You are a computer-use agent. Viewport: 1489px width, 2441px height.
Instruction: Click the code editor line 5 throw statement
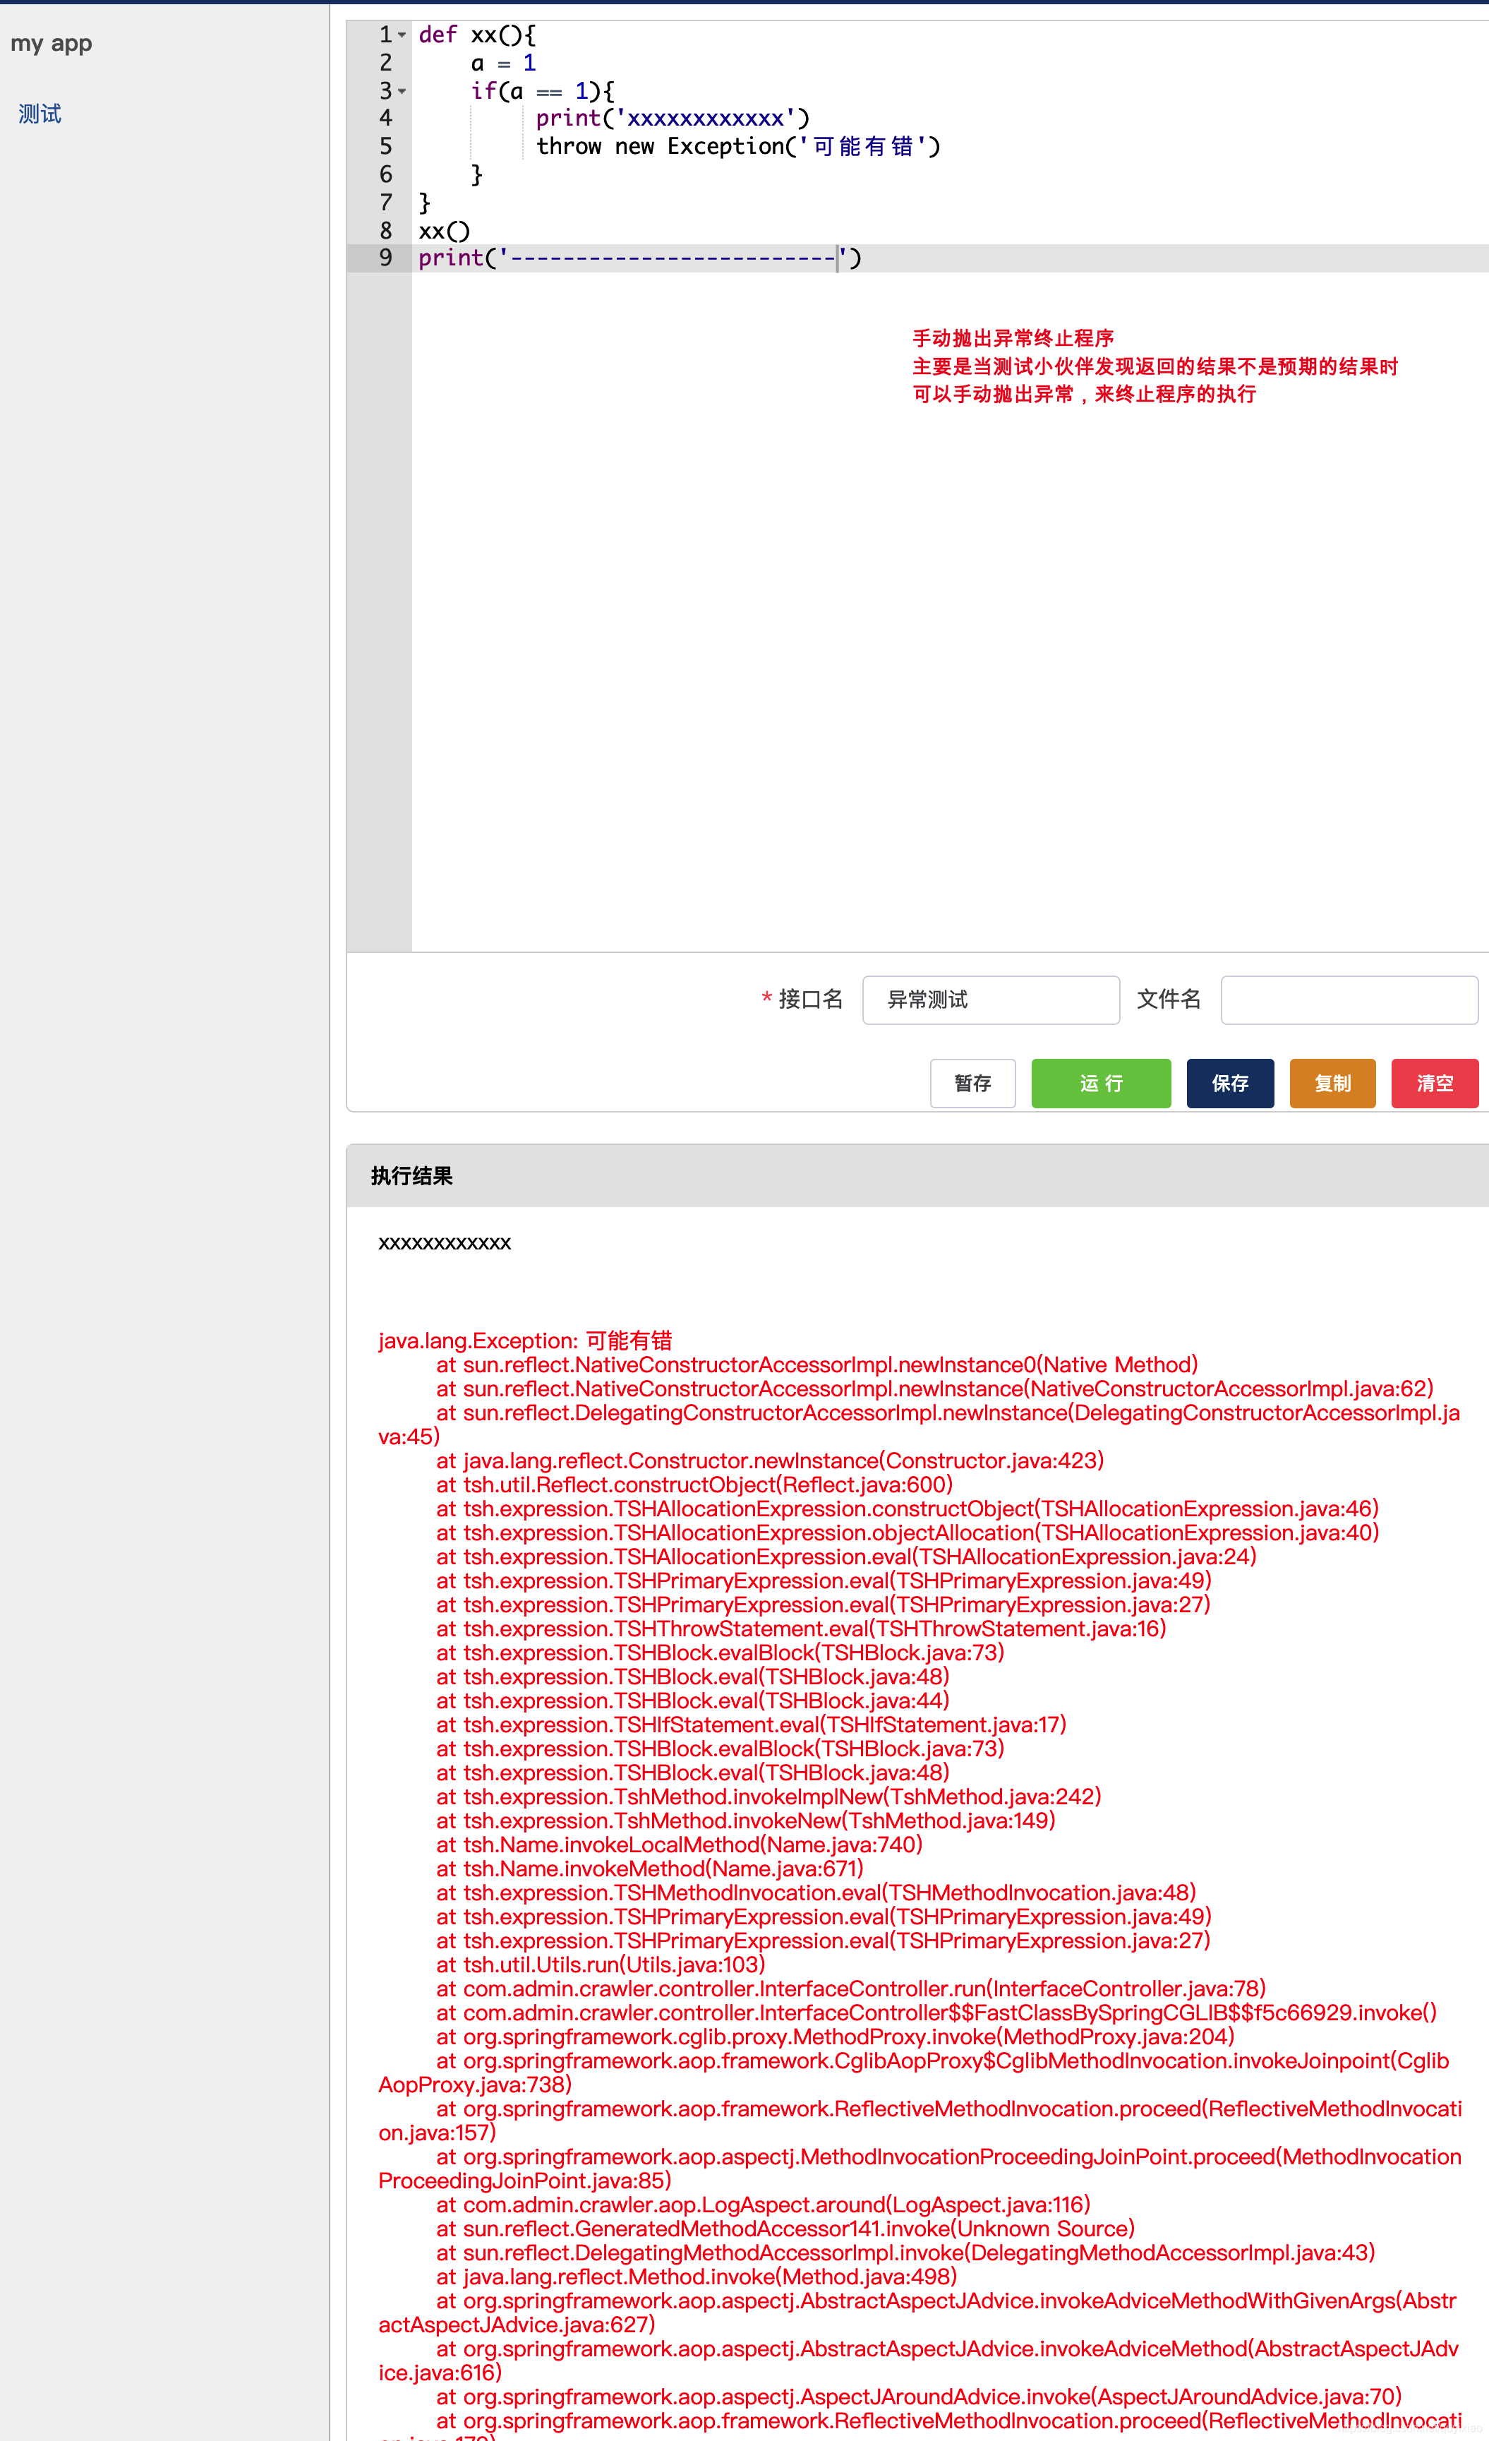click(697, 145)
